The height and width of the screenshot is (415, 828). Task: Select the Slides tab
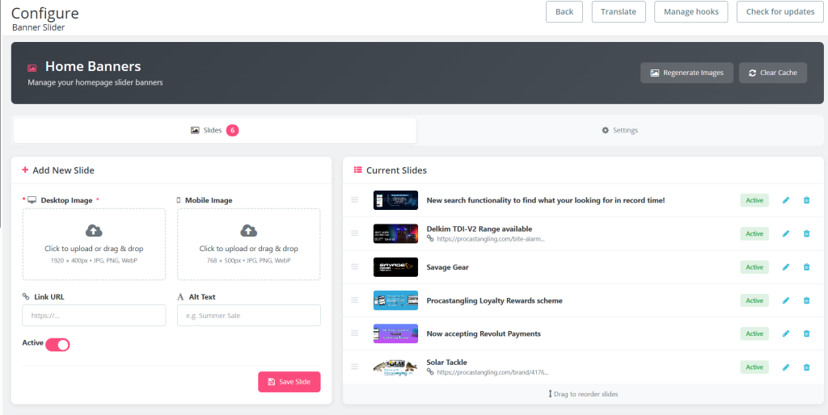[214, 130]
